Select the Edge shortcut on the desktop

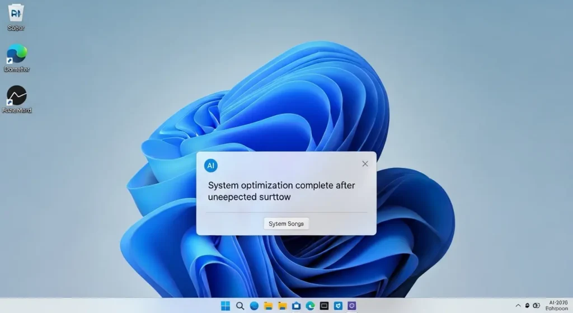pyautogui.click(x=16, y=54)
